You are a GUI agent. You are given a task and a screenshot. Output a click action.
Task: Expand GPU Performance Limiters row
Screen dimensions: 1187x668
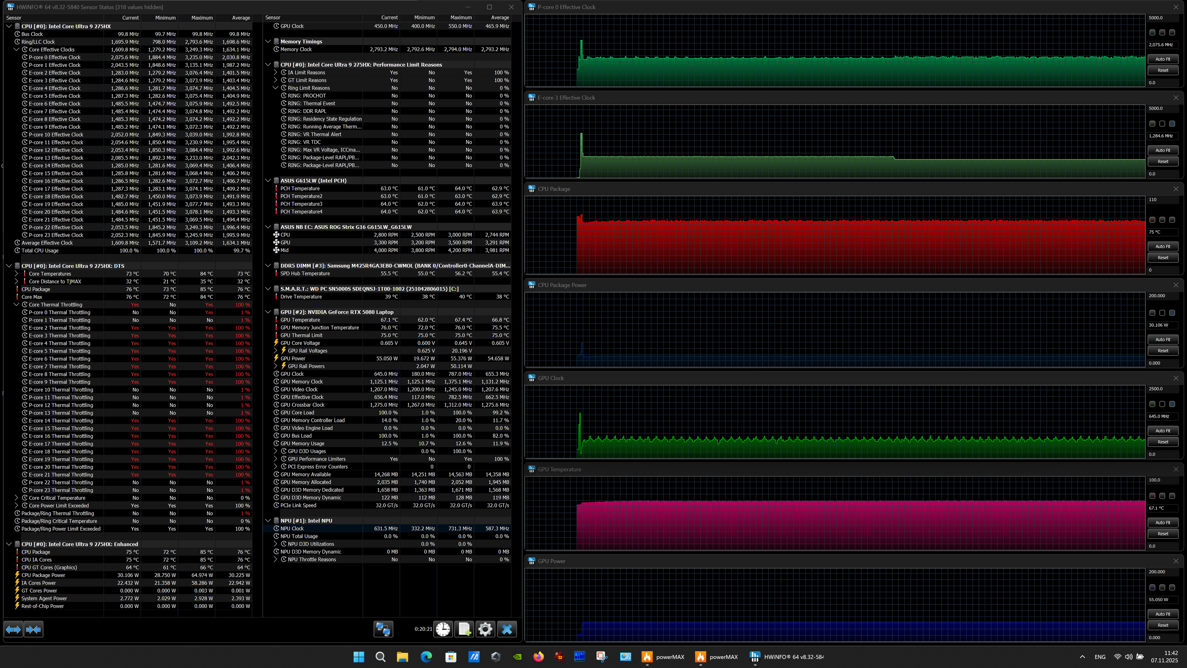275,459
